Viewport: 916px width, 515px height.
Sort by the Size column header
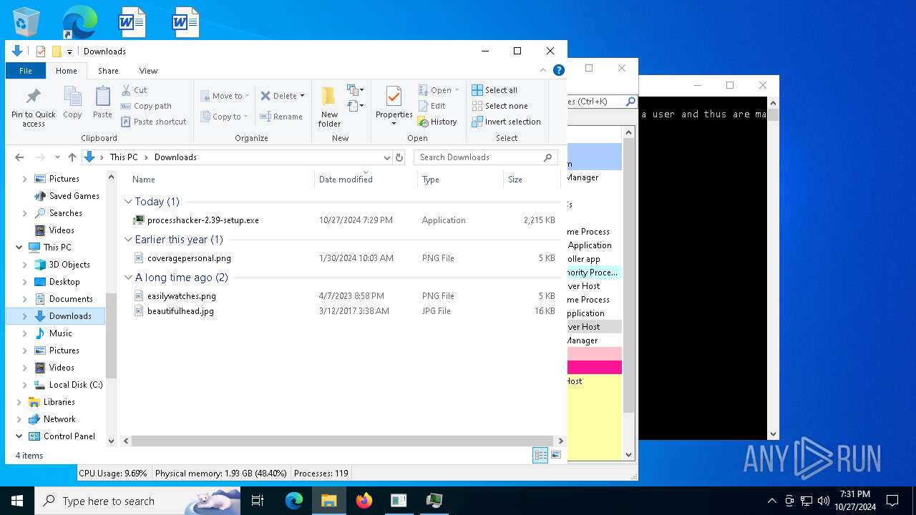(532, 180)
